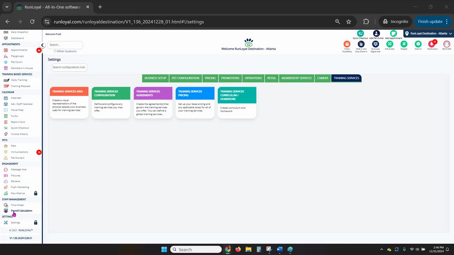This screenshot has width=454, height=255.
Task: Open Appointments in the sidebar
Action: pyautogui.click(x=19, y=50)
